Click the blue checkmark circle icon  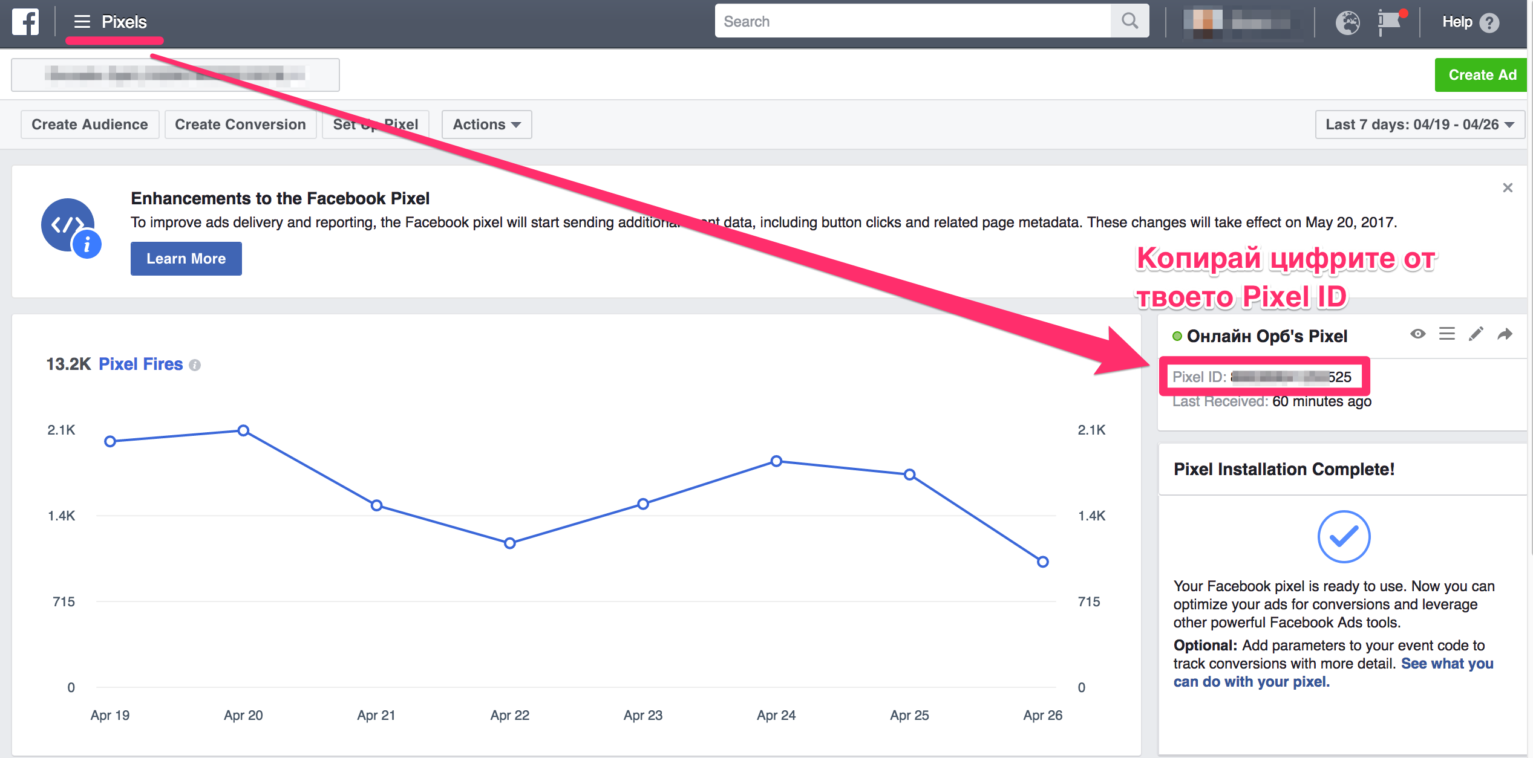[1344, 537]
